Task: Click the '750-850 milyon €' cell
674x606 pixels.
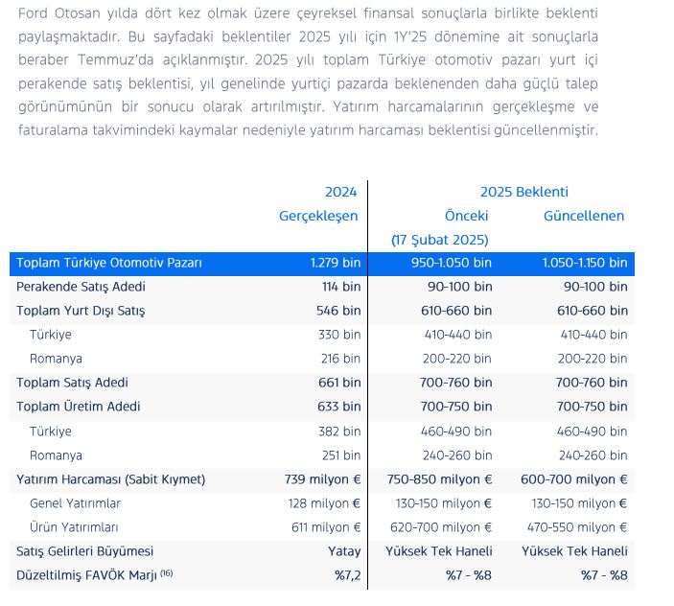Action: click(x=439, y=479)
